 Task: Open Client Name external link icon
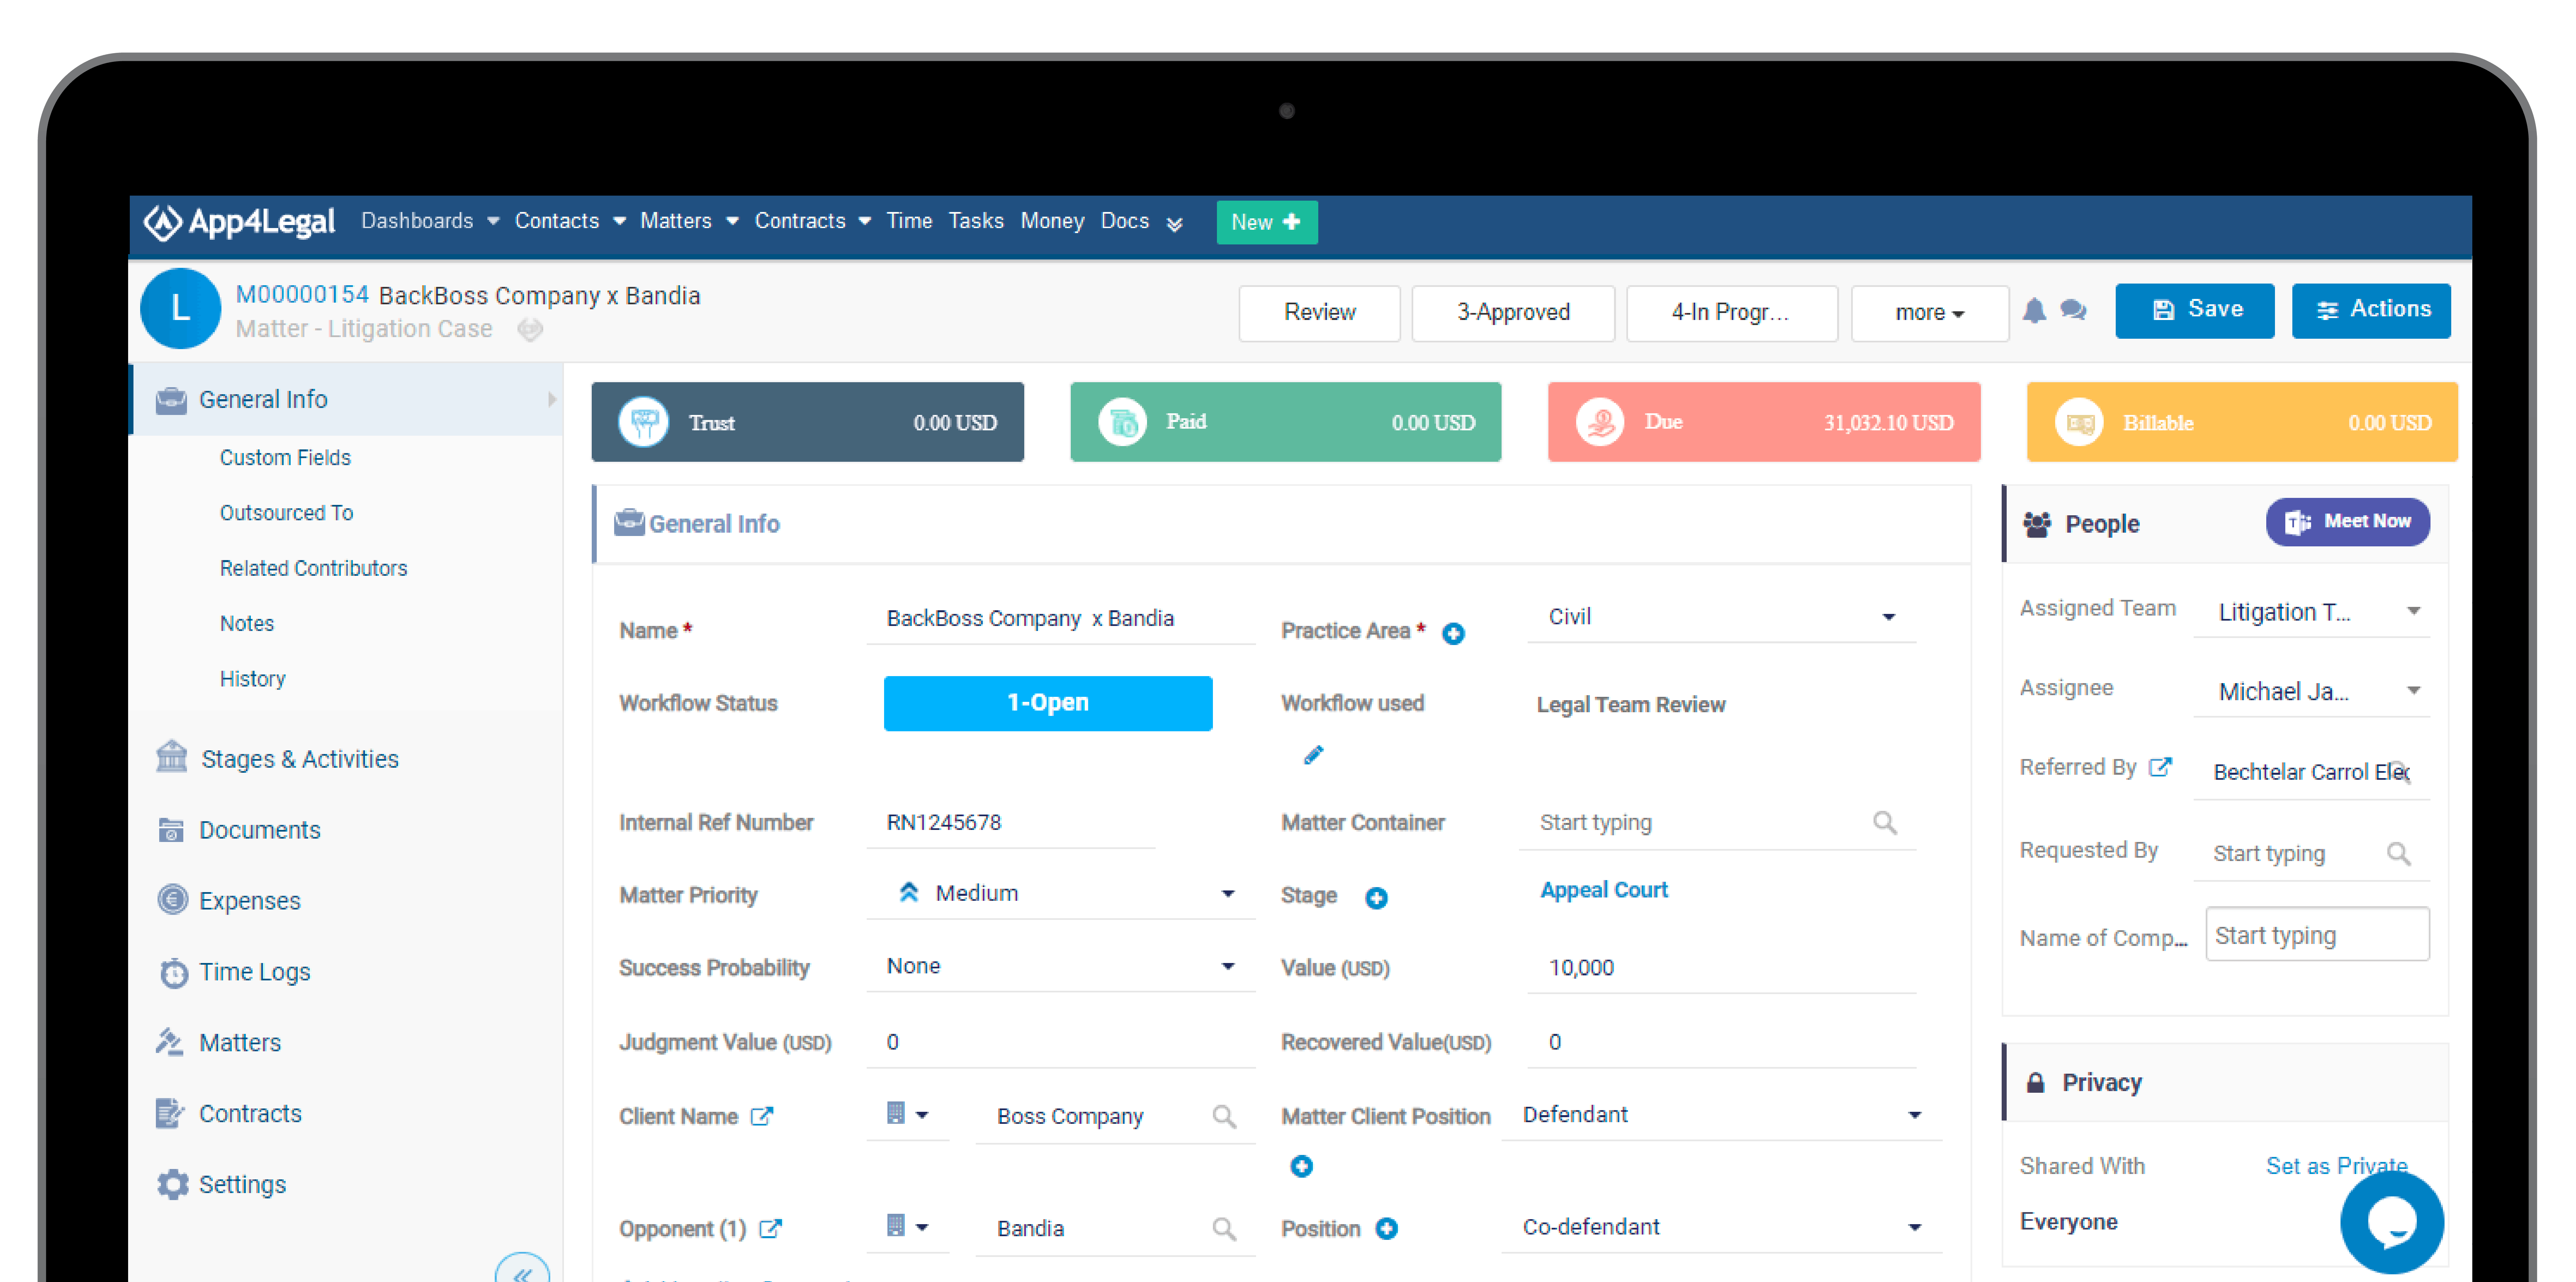pyautogui.click(x=762, y=1116)
